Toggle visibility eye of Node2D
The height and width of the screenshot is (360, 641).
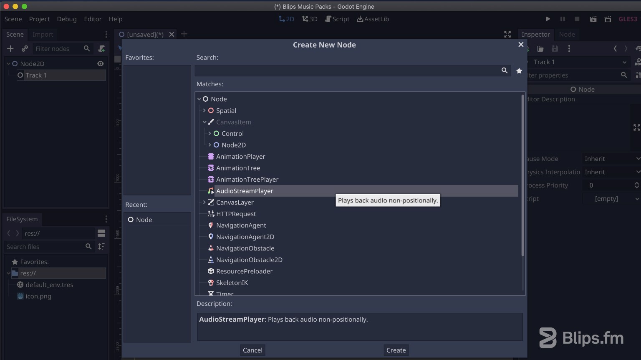[101, 64]
